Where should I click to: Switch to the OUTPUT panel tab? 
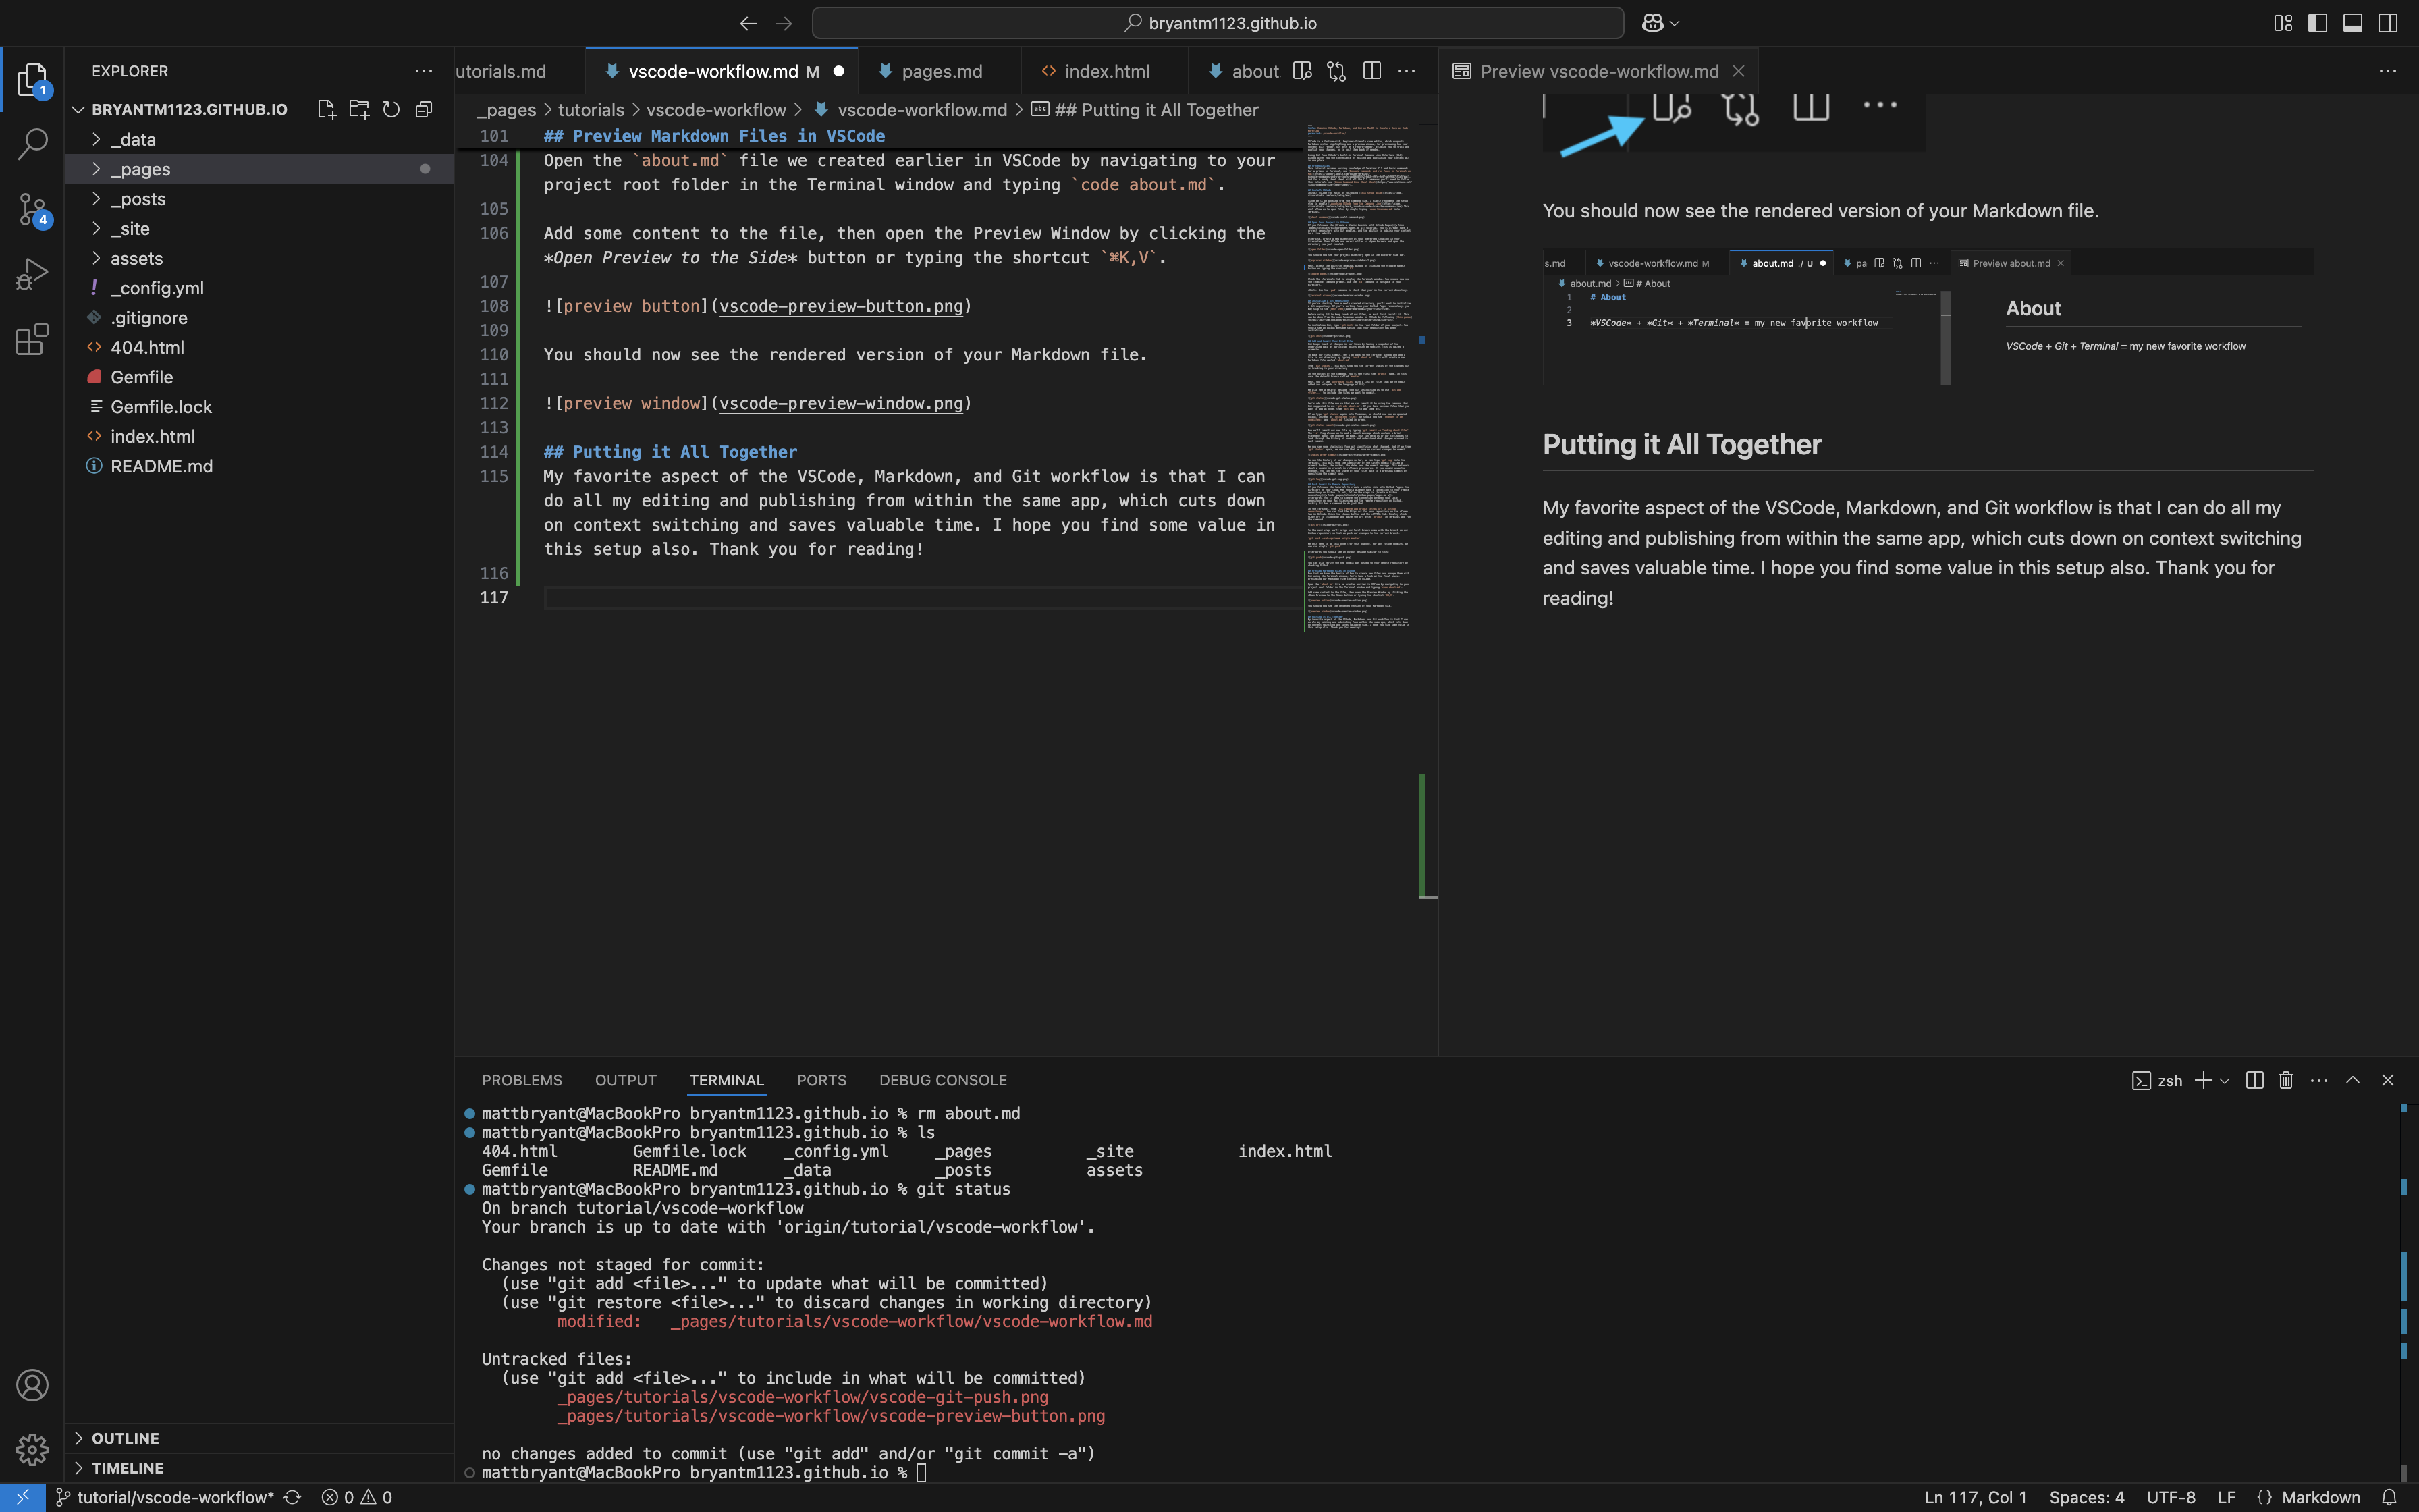point(626,1080)
